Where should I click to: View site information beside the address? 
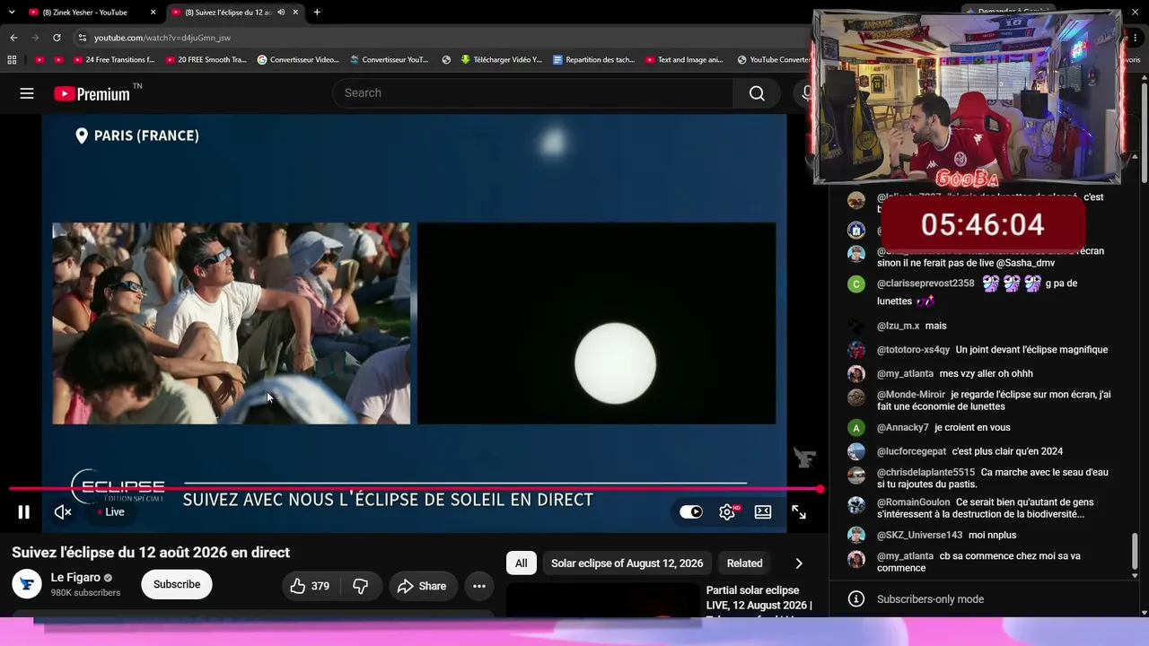click(82, 38)
